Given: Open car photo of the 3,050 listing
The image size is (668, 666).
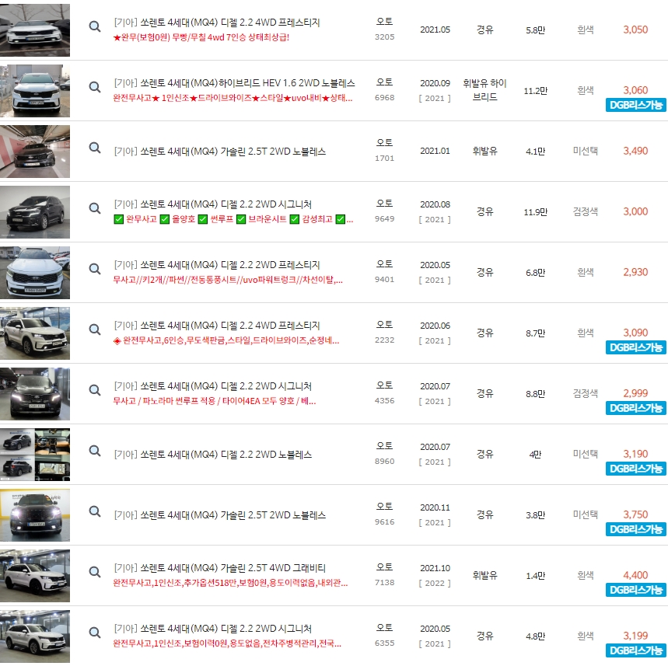Looking at the screenshot, I should (x=35, y=30).
